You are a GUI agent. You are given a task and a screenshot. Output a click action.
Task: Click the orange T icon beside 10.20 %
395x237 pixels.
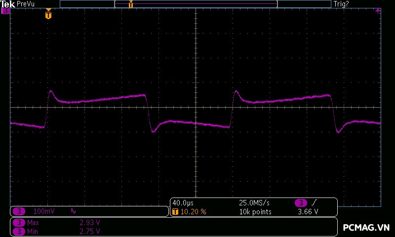point(175,212)
